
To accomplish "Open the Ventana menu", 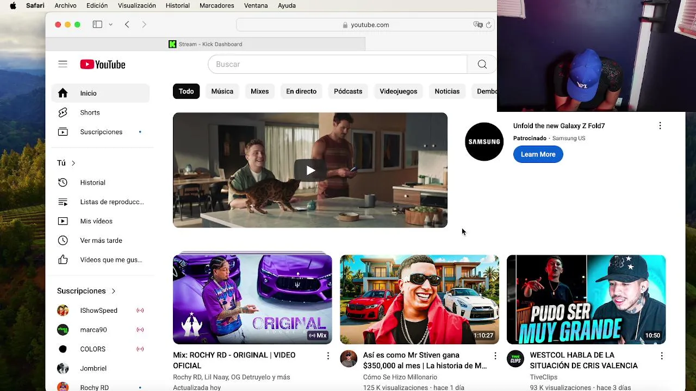I will tap(256, 5).
